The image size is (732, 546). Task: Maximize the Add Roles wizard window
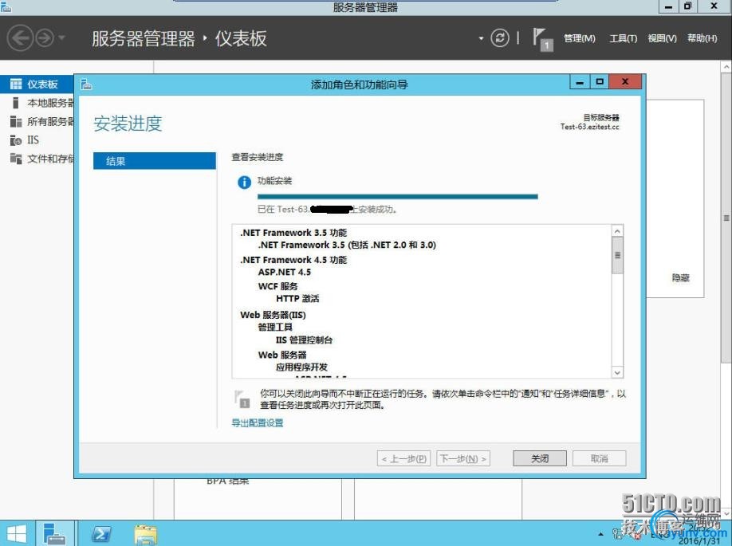coord(600,83)
